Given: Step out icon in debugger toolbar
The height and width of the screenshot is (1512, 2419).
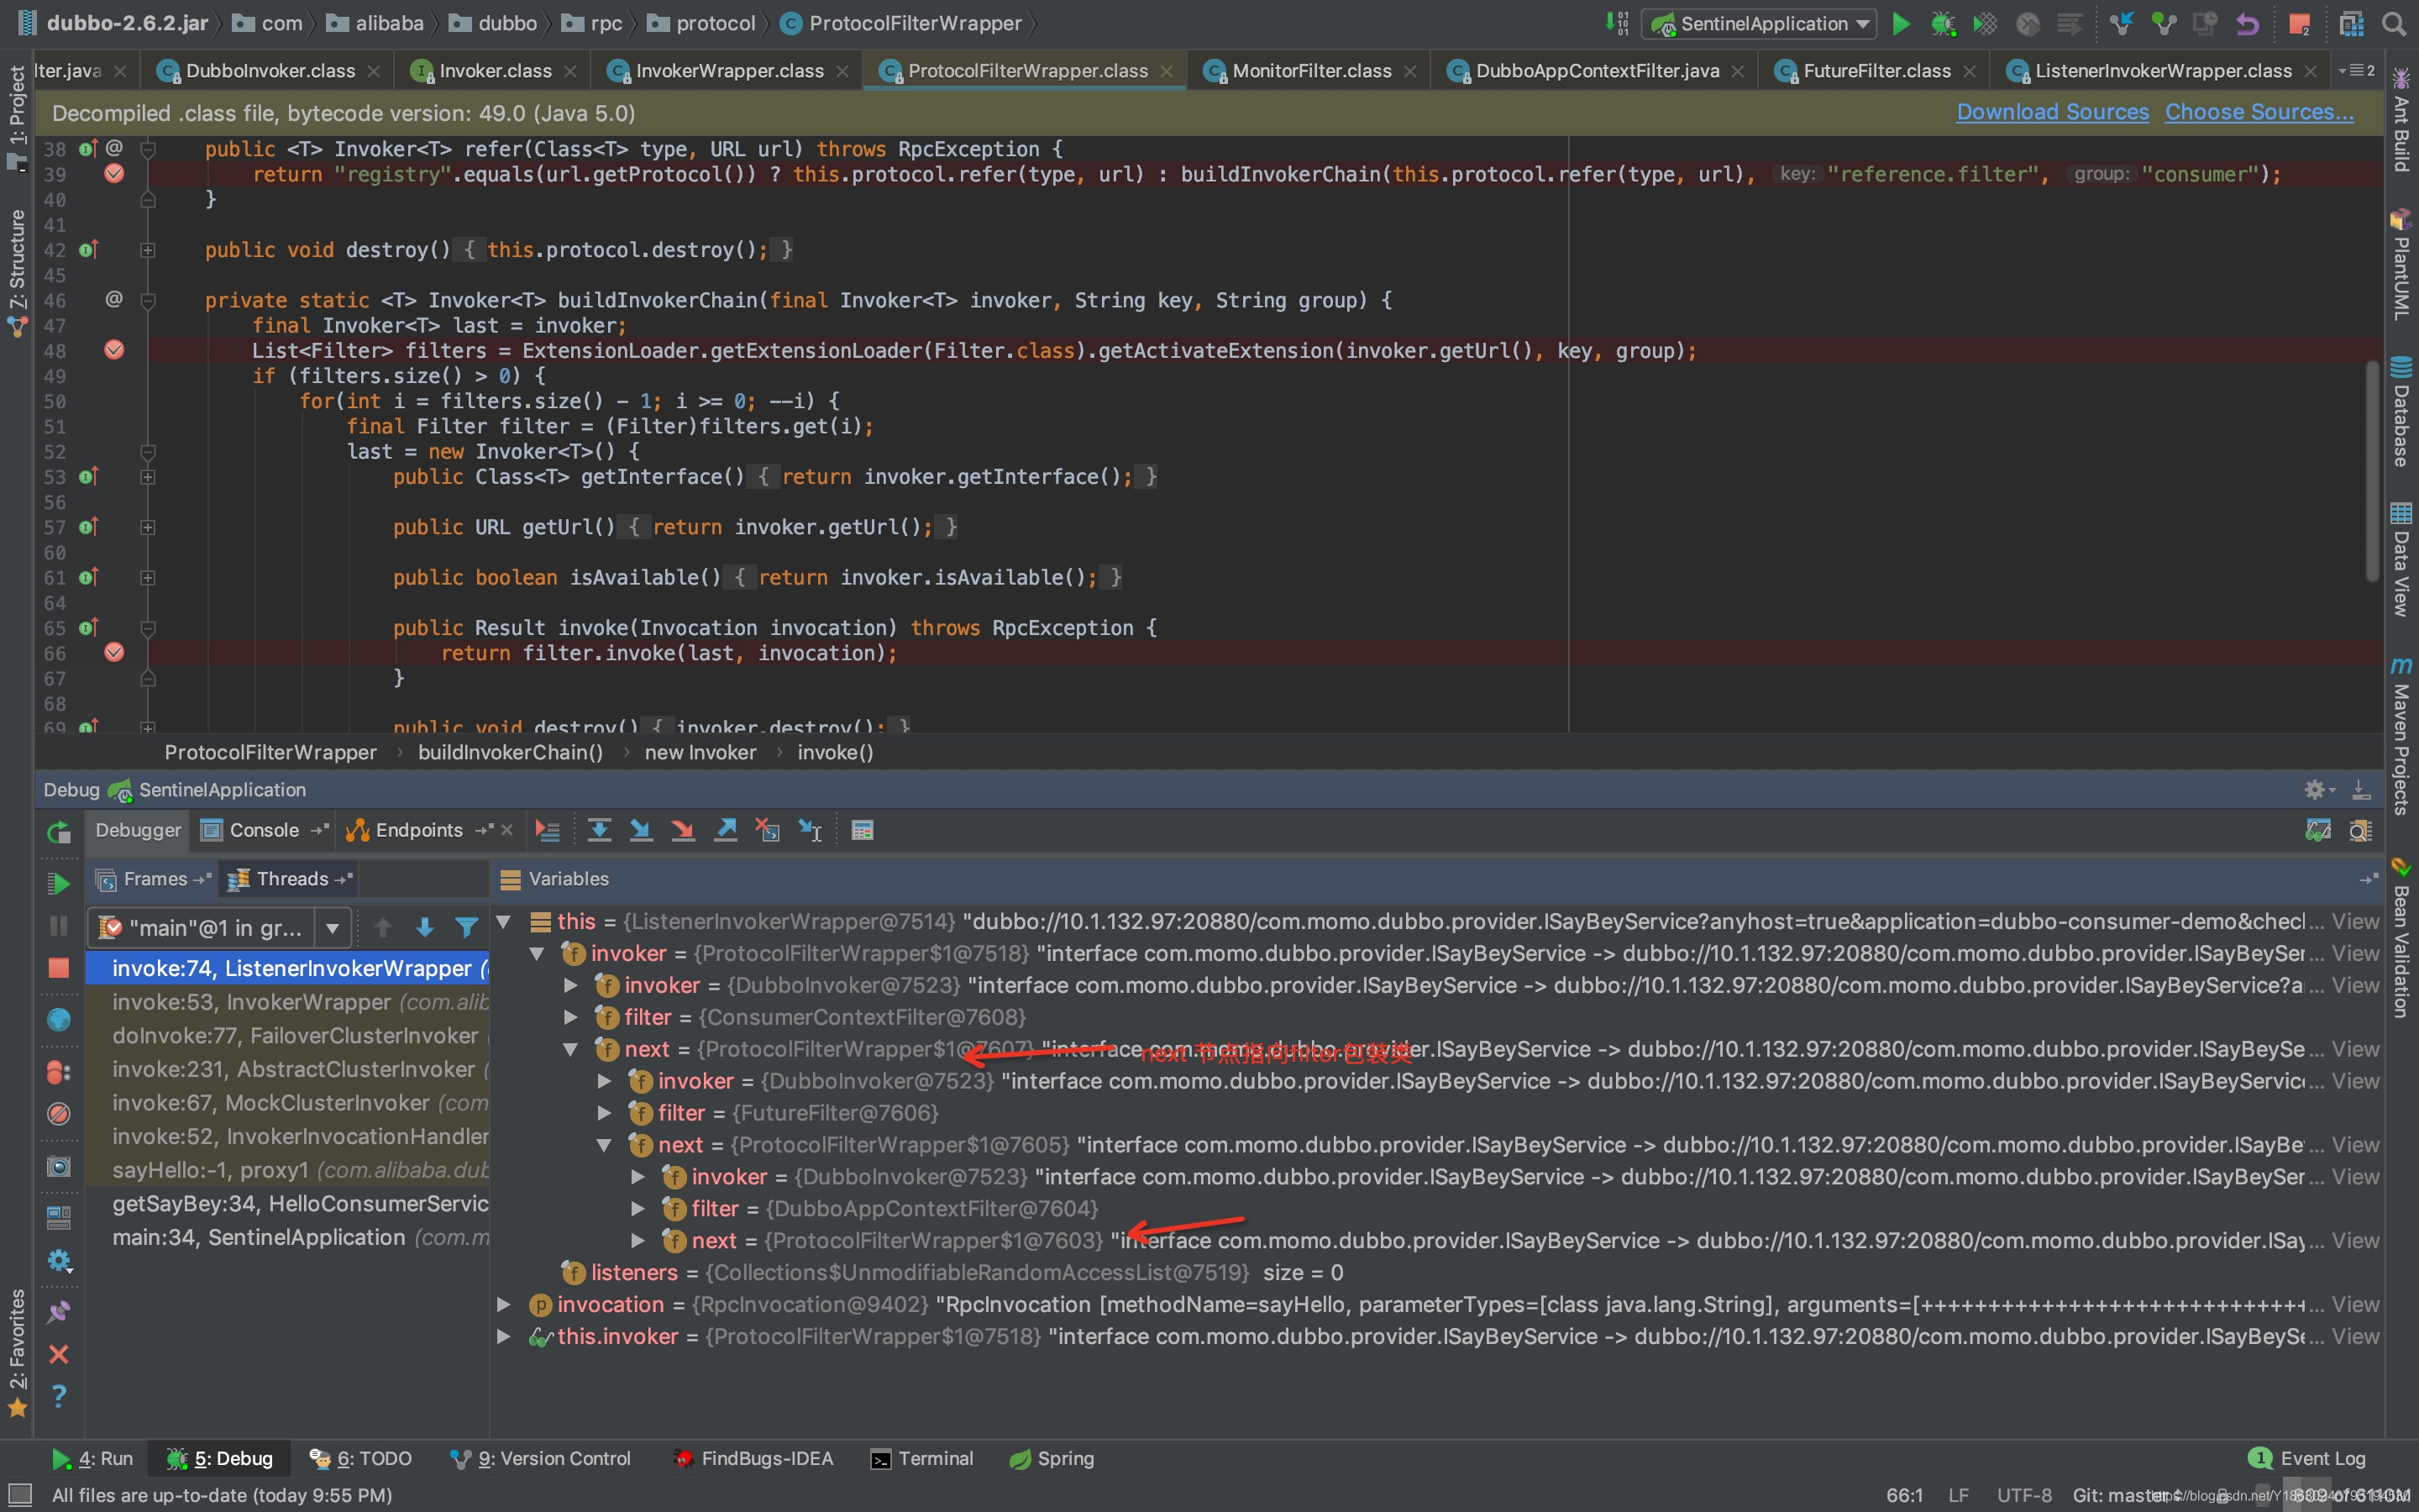Looking at the screenshot, I should point(726,830).
